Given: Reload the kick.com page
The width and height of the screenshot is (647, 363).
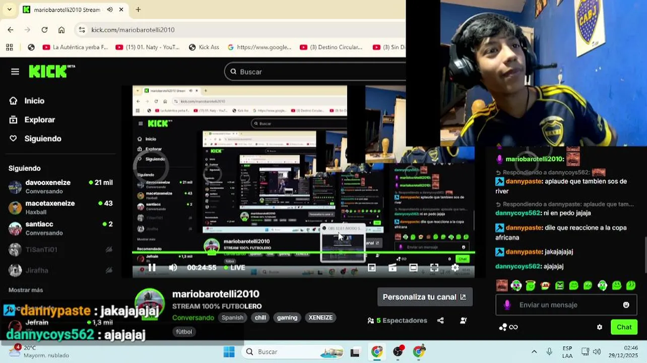Looking at the screenshot, I should click(x=44, y=30).
